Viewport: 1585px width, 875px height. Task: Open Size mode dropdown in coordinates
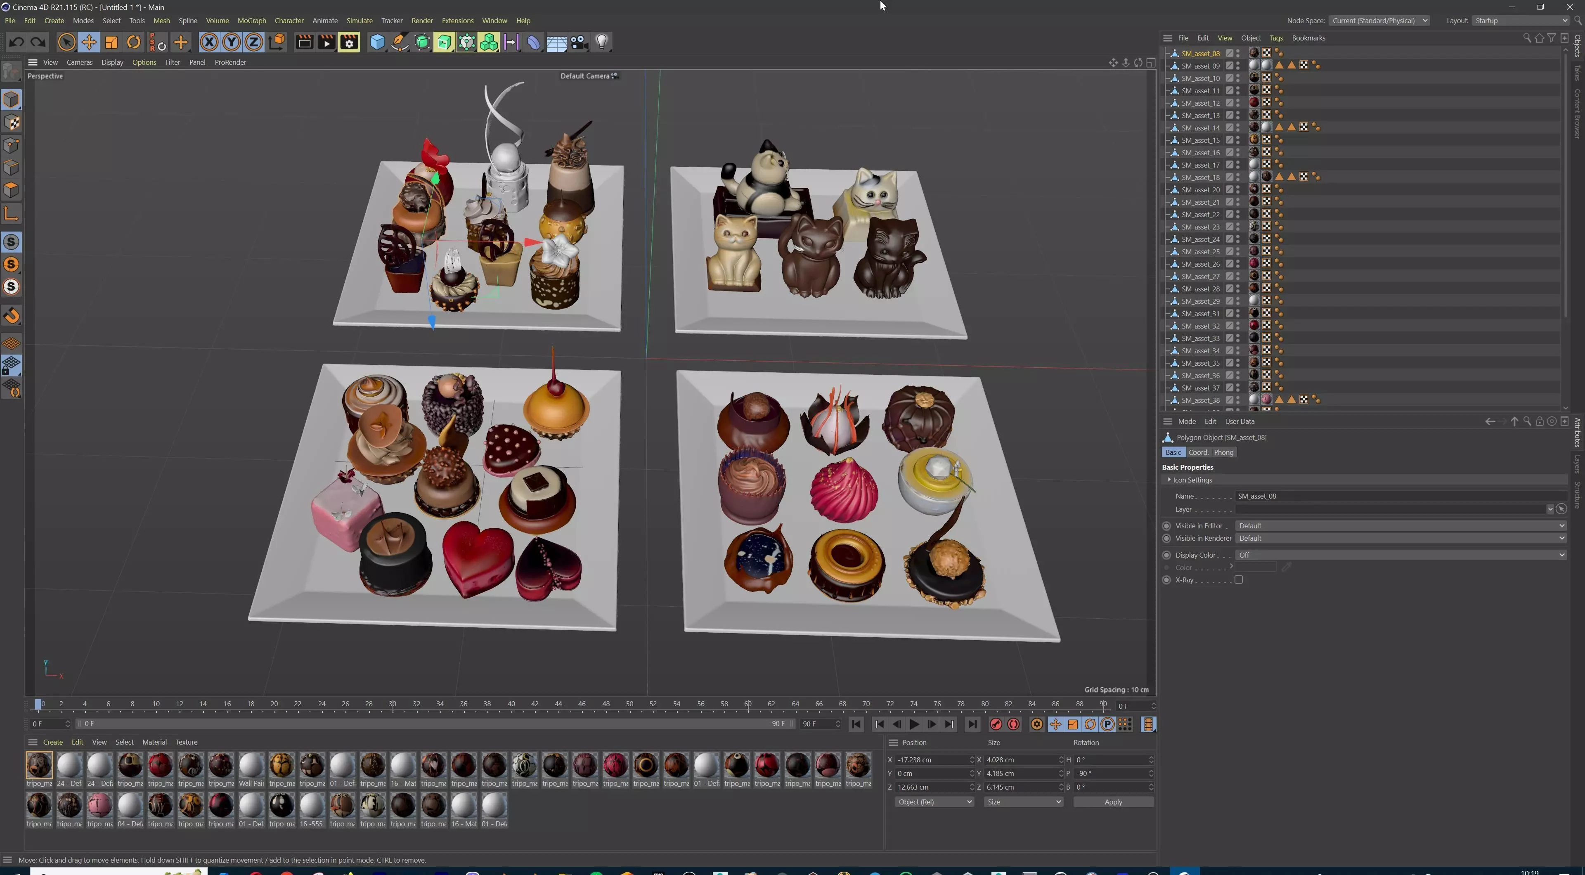point(1023,802)
